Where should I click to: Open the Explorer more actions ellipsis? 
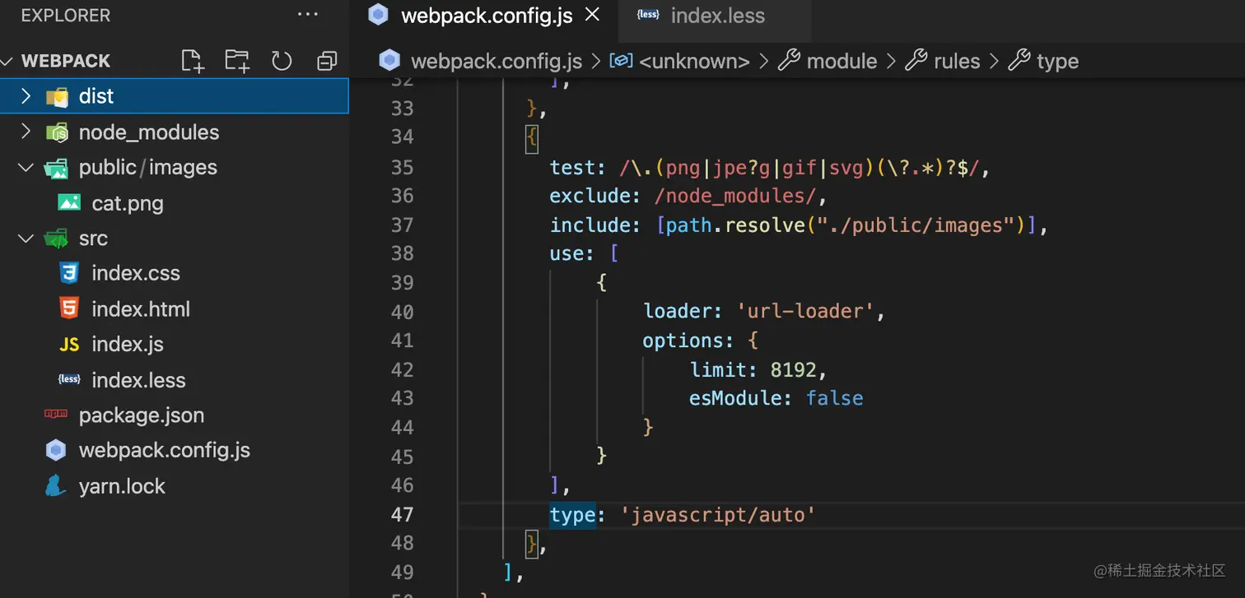point(308,15)
